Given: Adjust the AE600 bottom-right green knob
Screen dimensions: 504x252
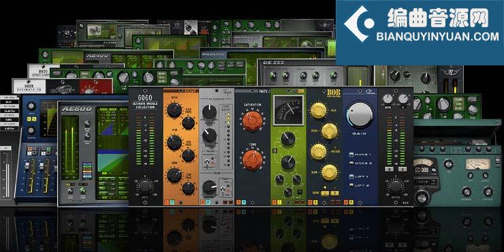Looking at the screenshot, I should point(83,190).
